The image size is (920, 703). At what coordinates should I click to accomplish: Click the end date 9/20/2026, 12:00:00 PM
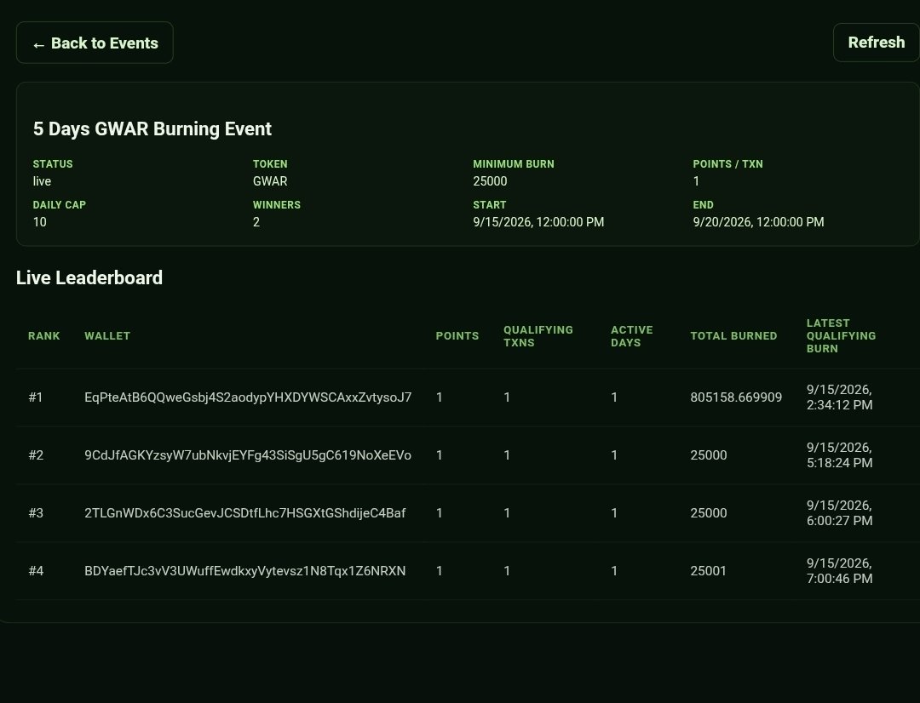tap(758, 222)
